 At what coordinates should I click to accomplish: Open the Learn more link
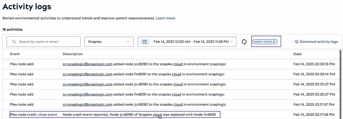(166, 18)
